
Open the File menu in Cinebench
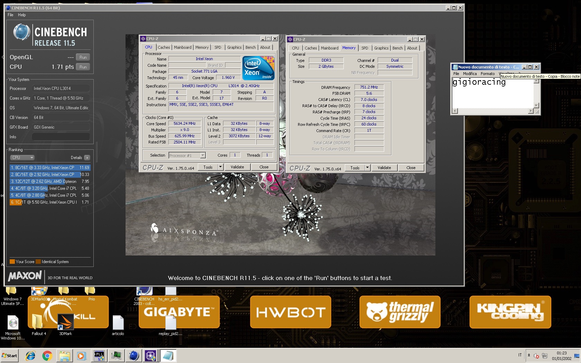pos(10,15)
